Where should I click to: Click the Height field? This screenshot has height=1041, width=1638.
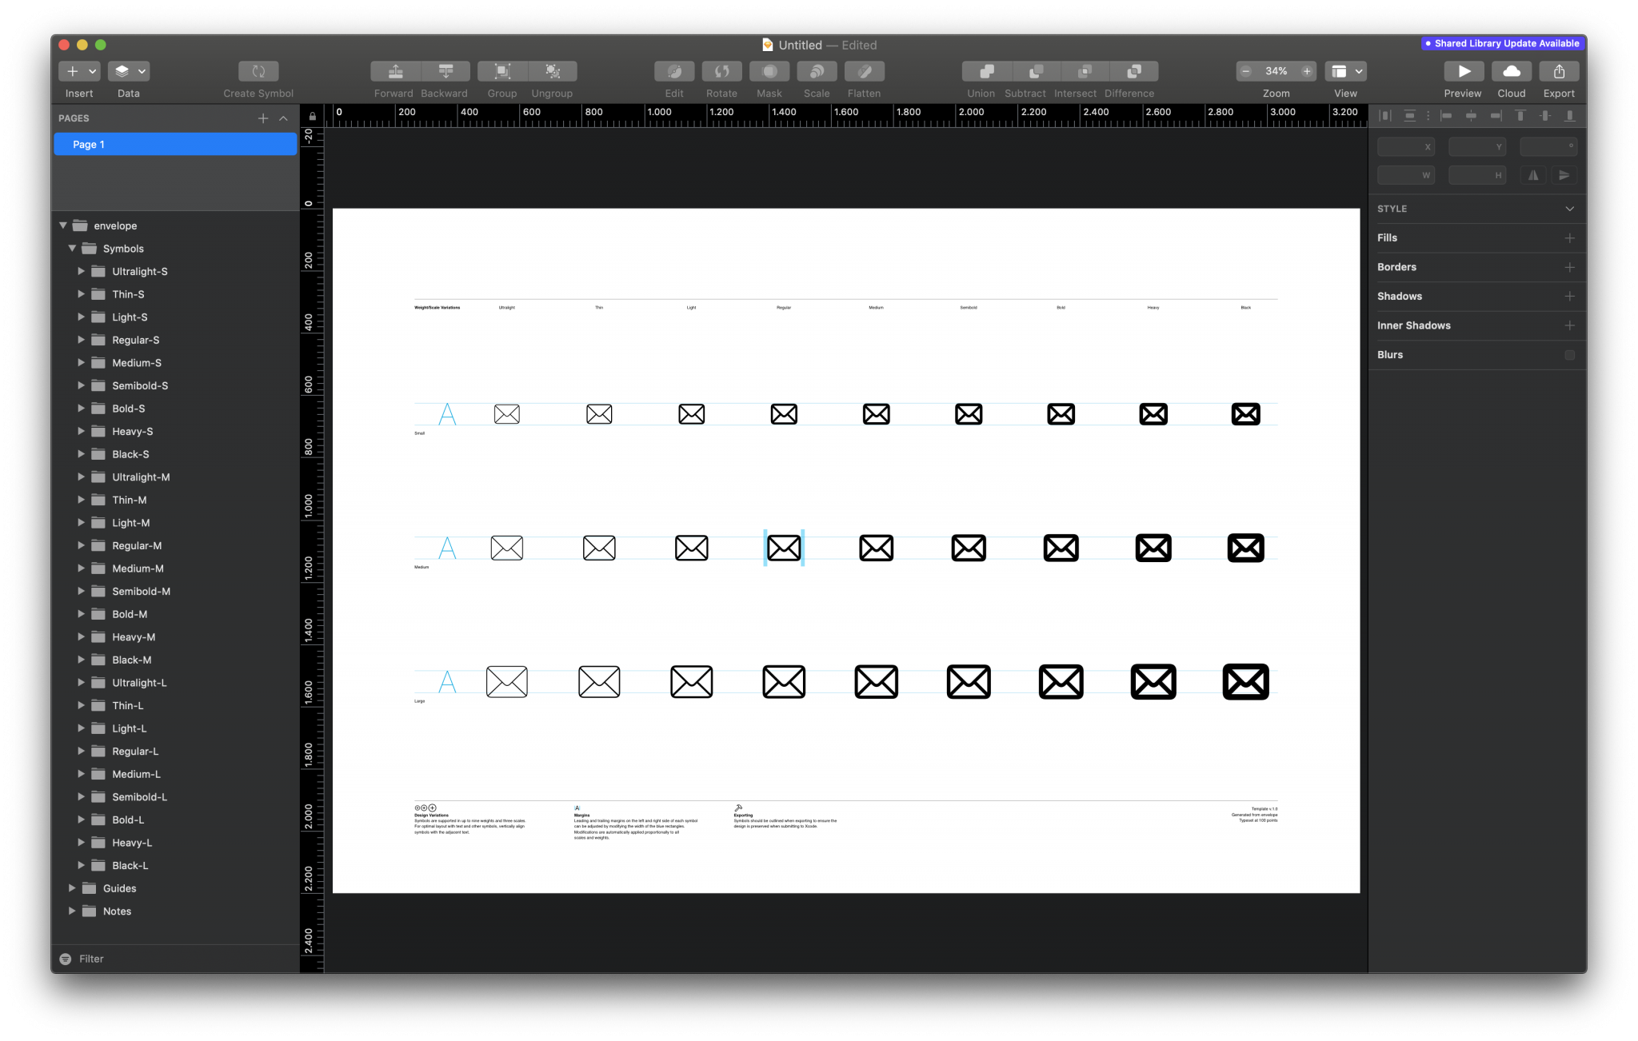point(1477,175)
